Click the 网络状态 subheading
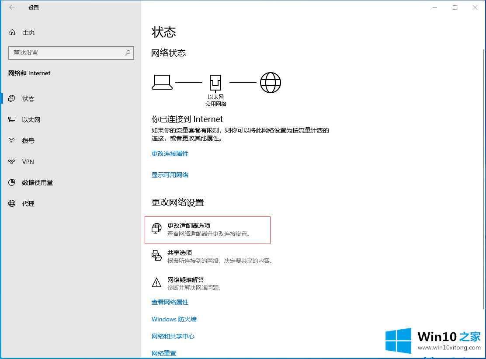Screen dimensions: 486x359 click(x=169, y=53)
